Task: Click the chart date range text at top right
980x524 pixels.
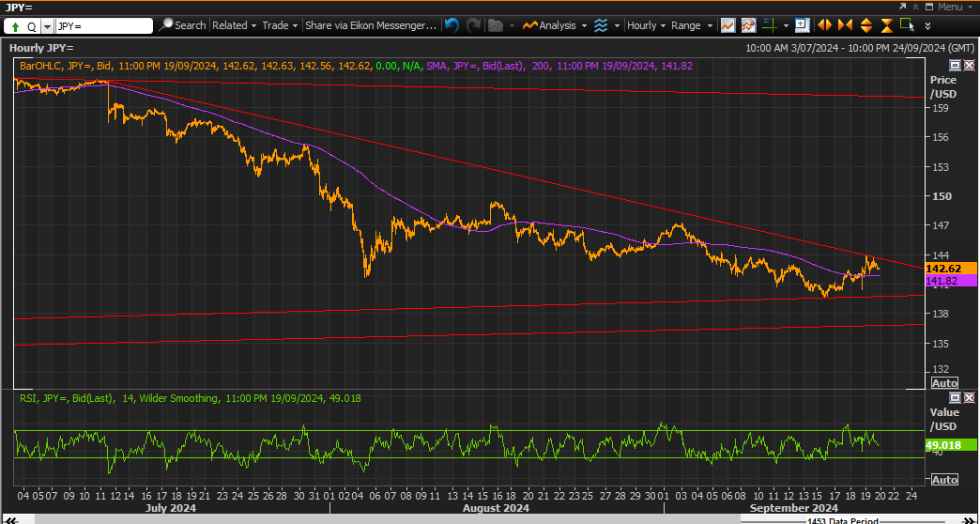Action: click(859, 48)
